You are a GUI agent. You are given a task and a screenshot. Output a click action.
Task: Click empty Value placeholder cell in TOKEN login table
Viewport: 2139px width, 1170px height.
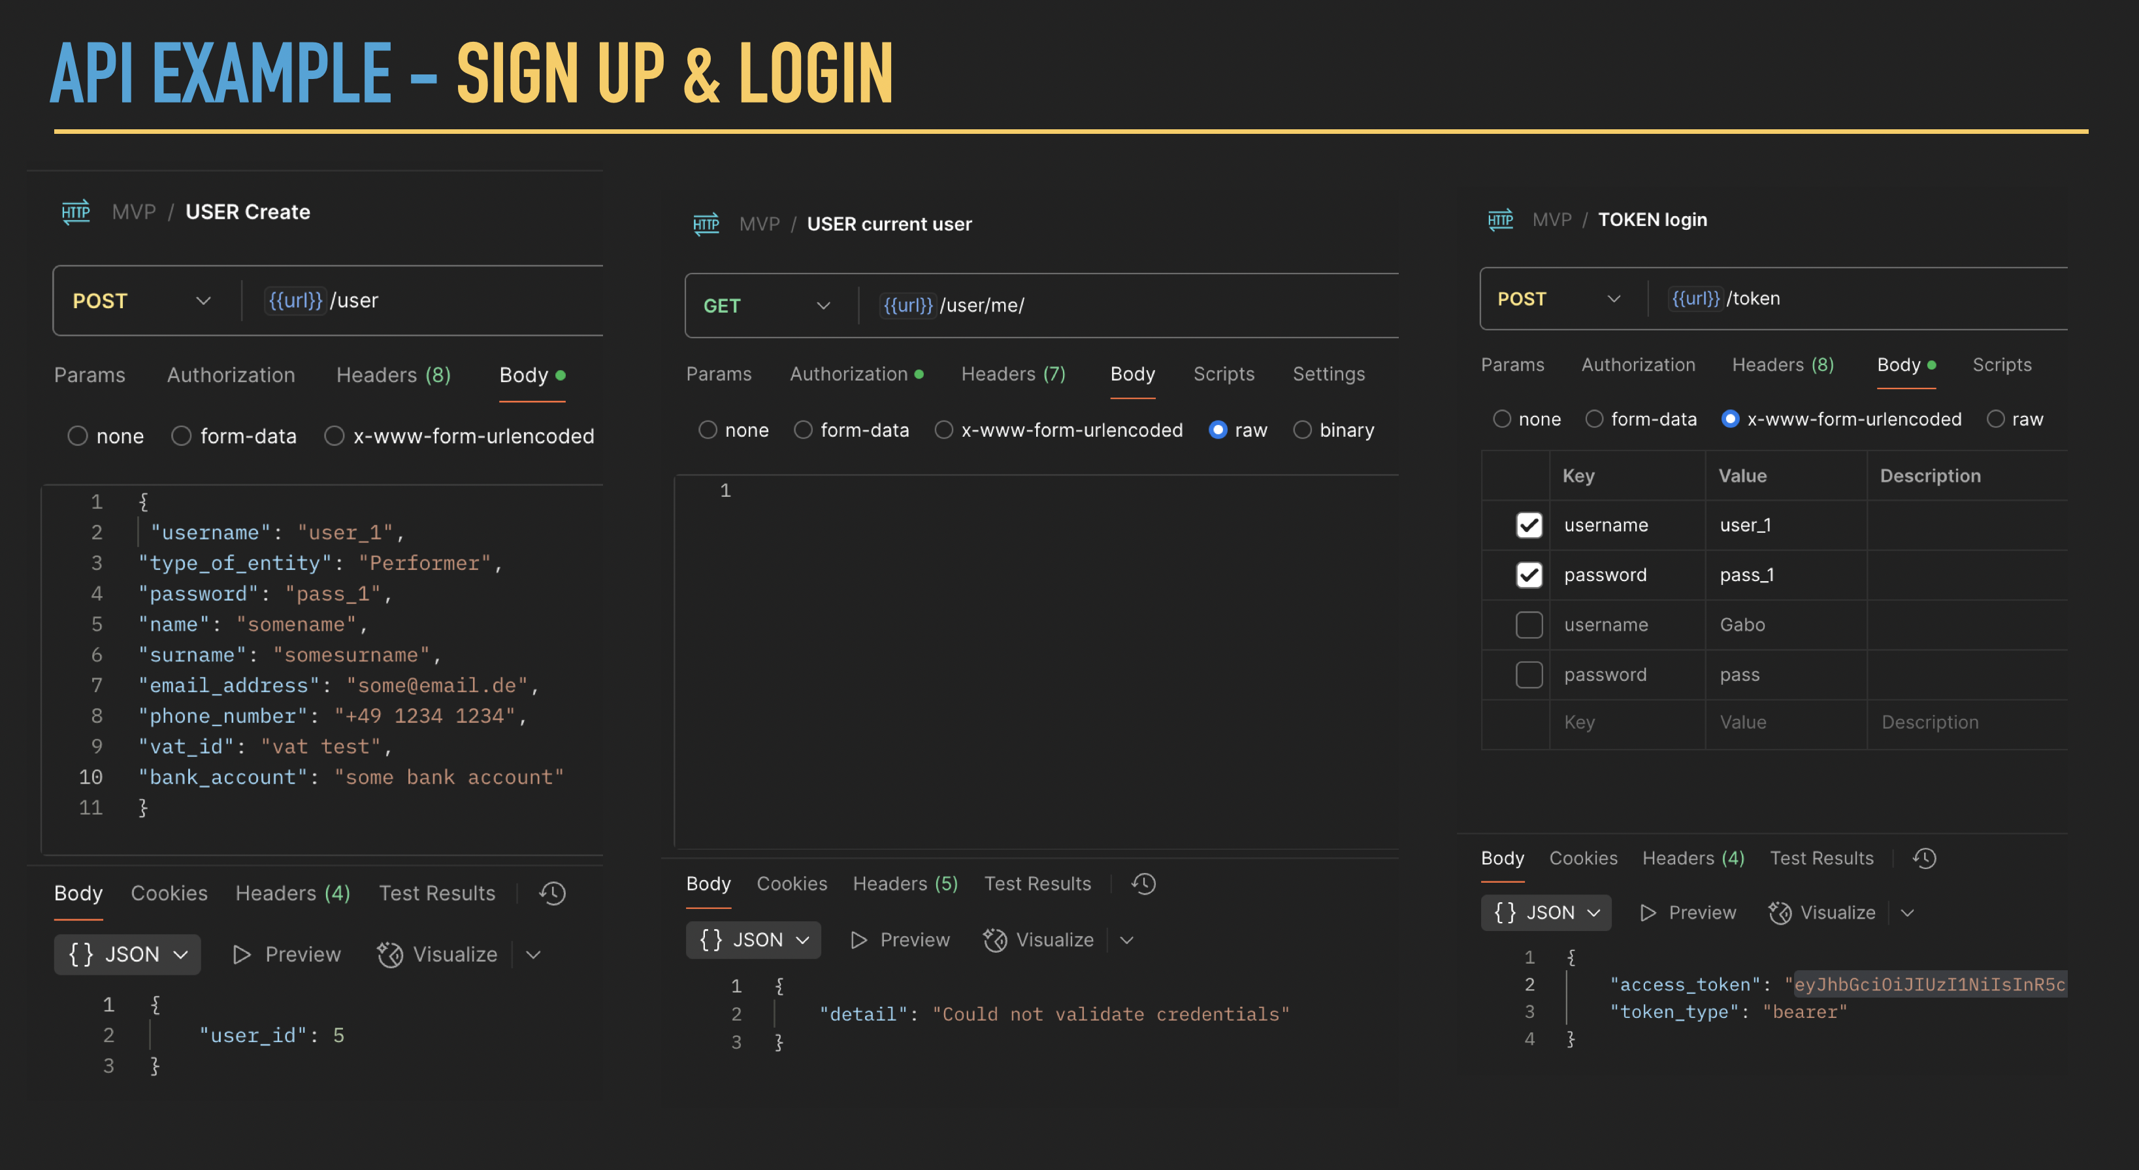pos(1786,723)
